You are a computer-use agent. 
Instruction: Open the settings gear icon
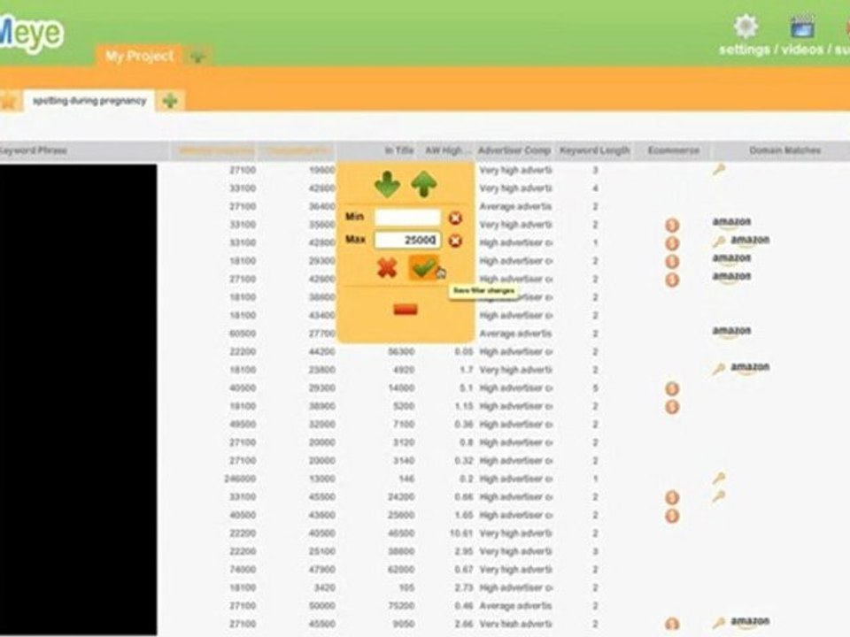pos(746,26)
